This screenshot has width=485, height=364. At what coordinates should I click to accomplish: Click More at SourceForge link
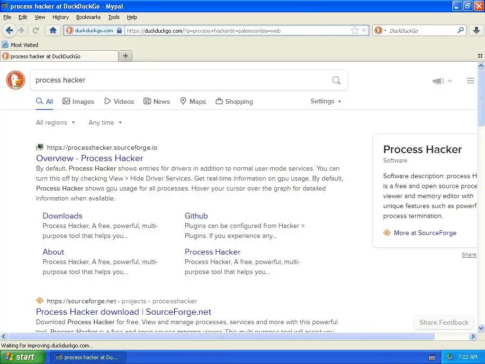point(425,233)
